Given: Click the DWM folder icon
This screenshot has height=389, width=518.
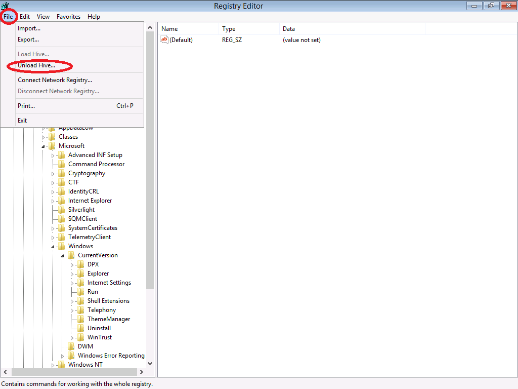Looking at the screenshot, I should 71,346.
